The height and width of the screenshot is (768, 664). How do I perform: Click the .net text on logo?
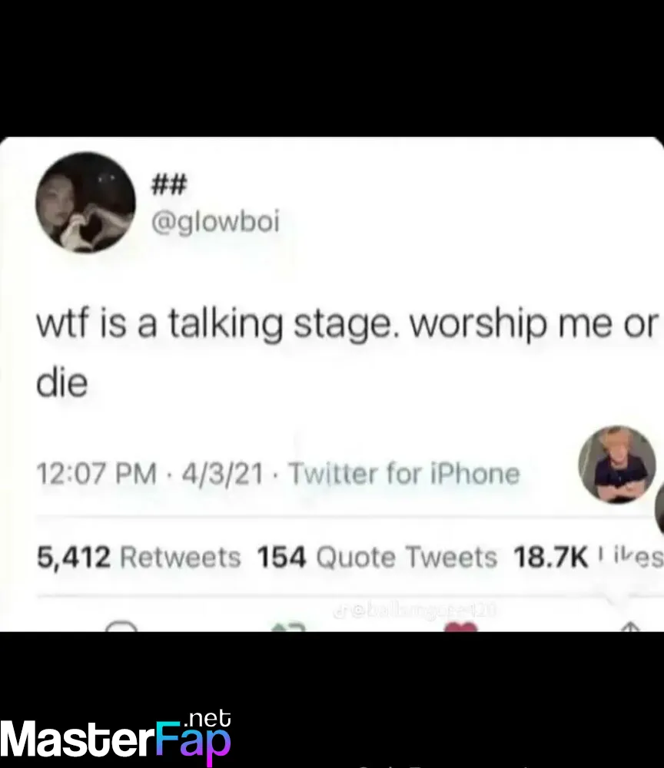point(207,718)
